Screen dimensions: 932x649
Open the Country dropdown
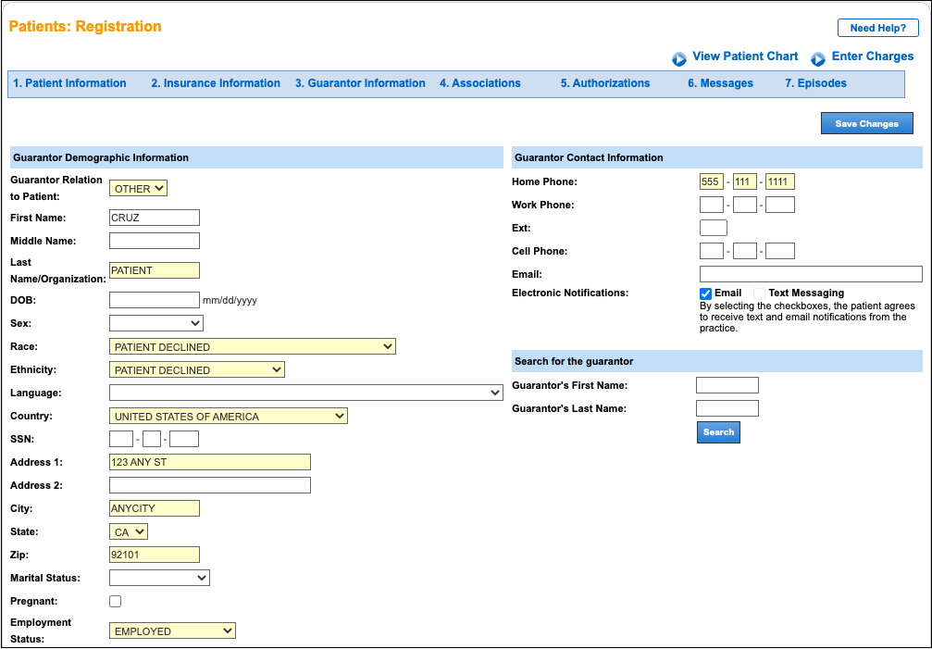coord(228,415)
